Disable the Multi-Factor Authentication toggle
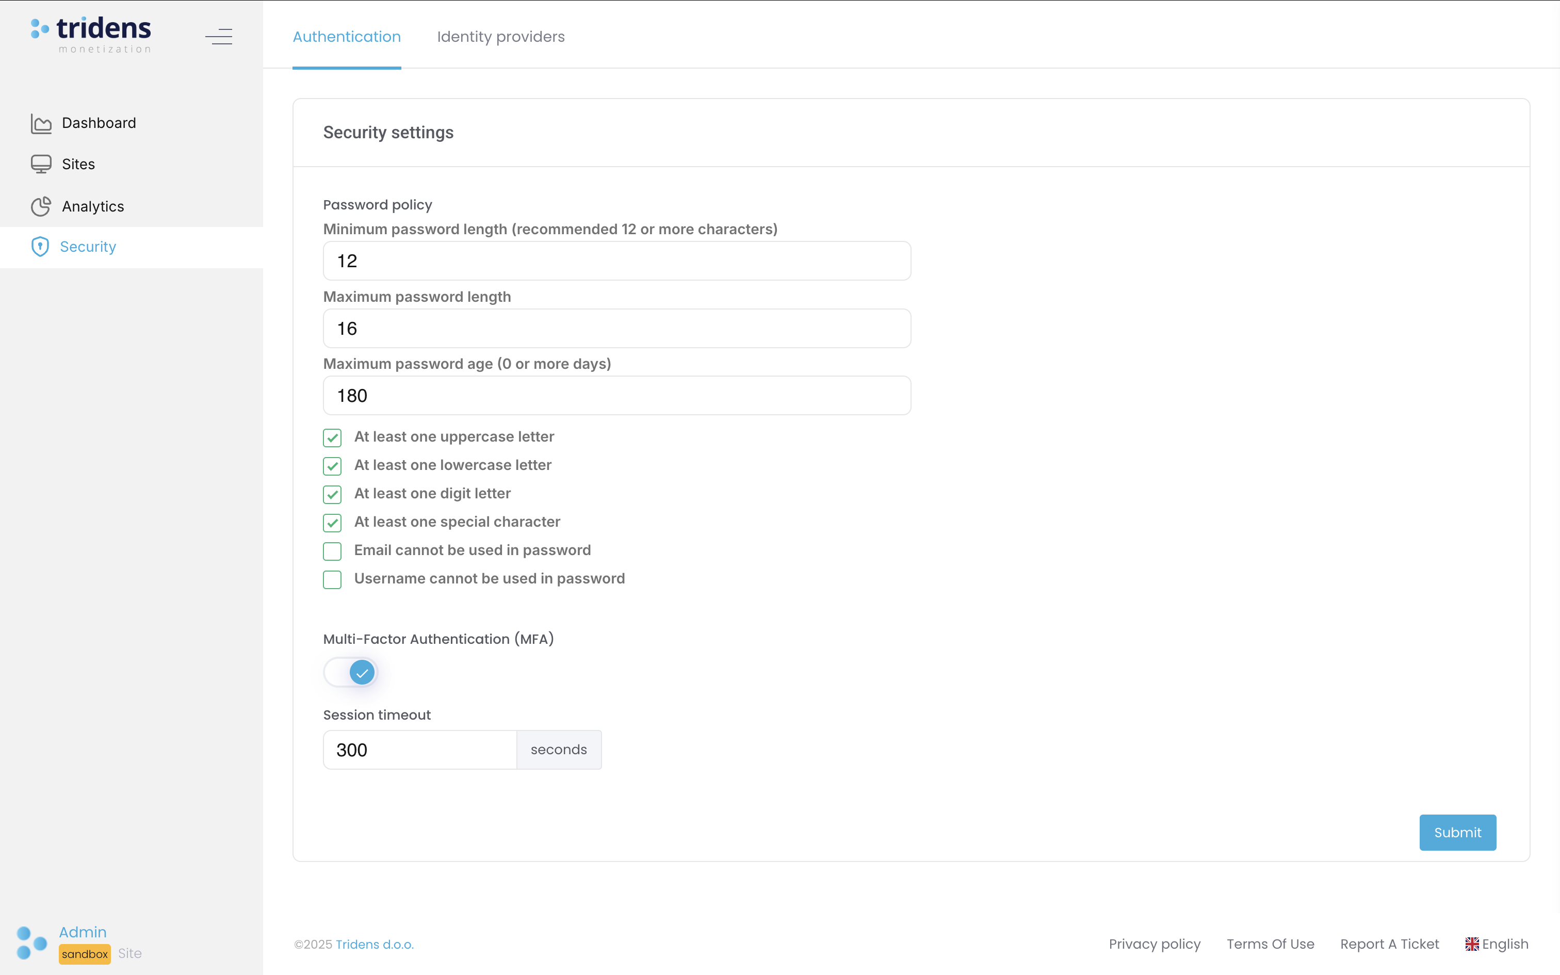The height and width of the screenshot is (975, 1560). click(x=351, y=672)
